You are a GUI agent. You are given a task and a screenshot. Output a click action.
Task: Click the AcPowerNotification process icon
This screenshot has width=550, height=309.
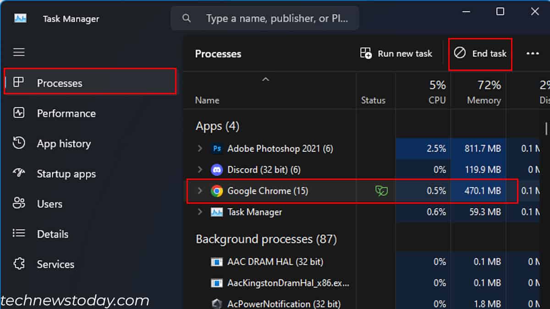pyautogui.click(x=217, y=304)
